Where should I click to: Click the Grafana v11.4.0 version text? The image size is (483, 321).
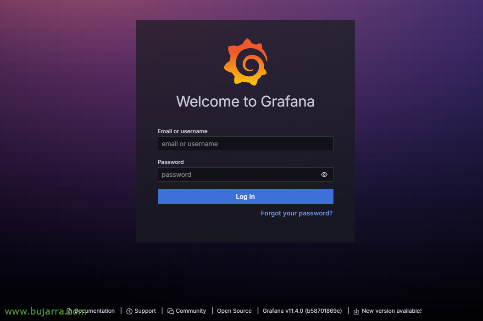tap(302, 311)
